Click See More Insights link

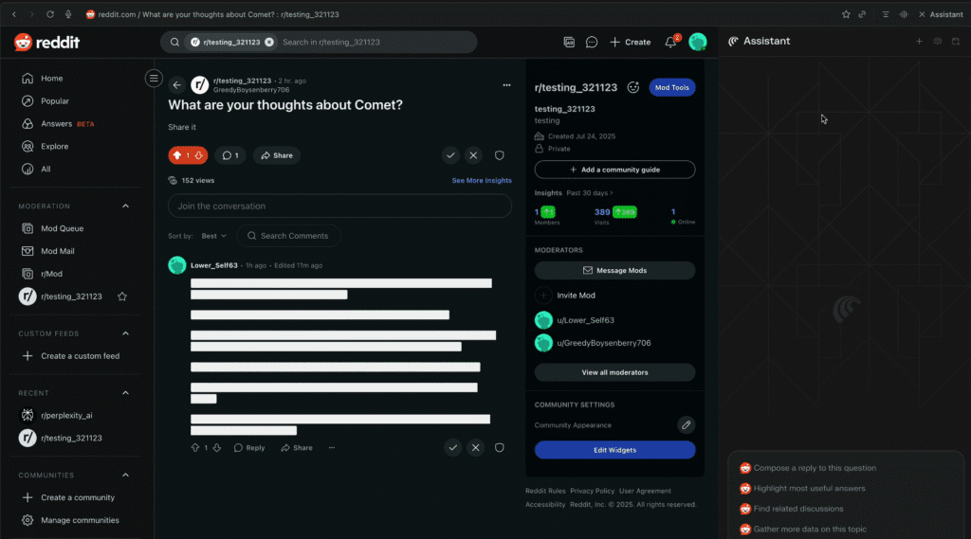[482, 181]
